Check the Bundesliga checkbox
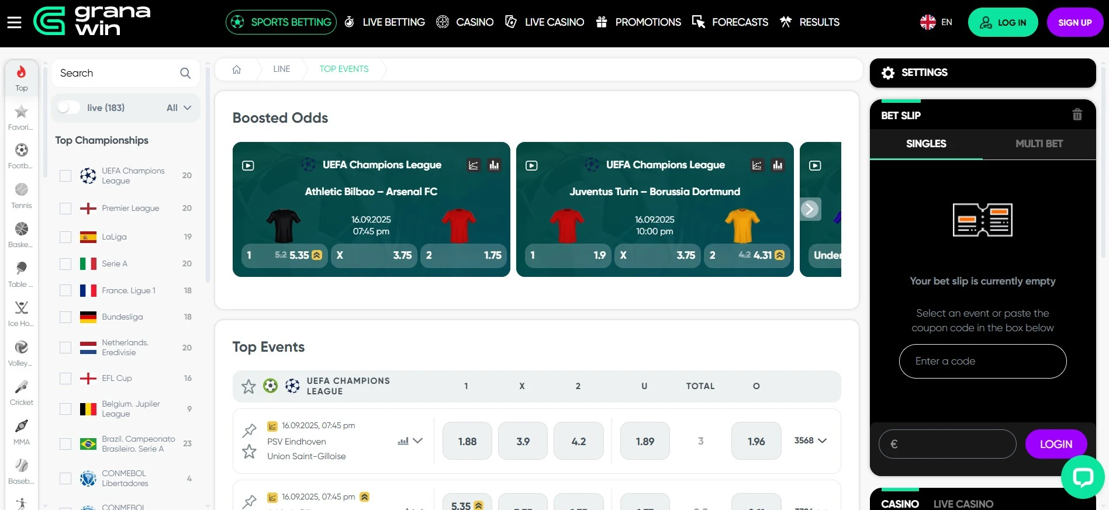The image size is (1109, 510). (x=65, y=317)
